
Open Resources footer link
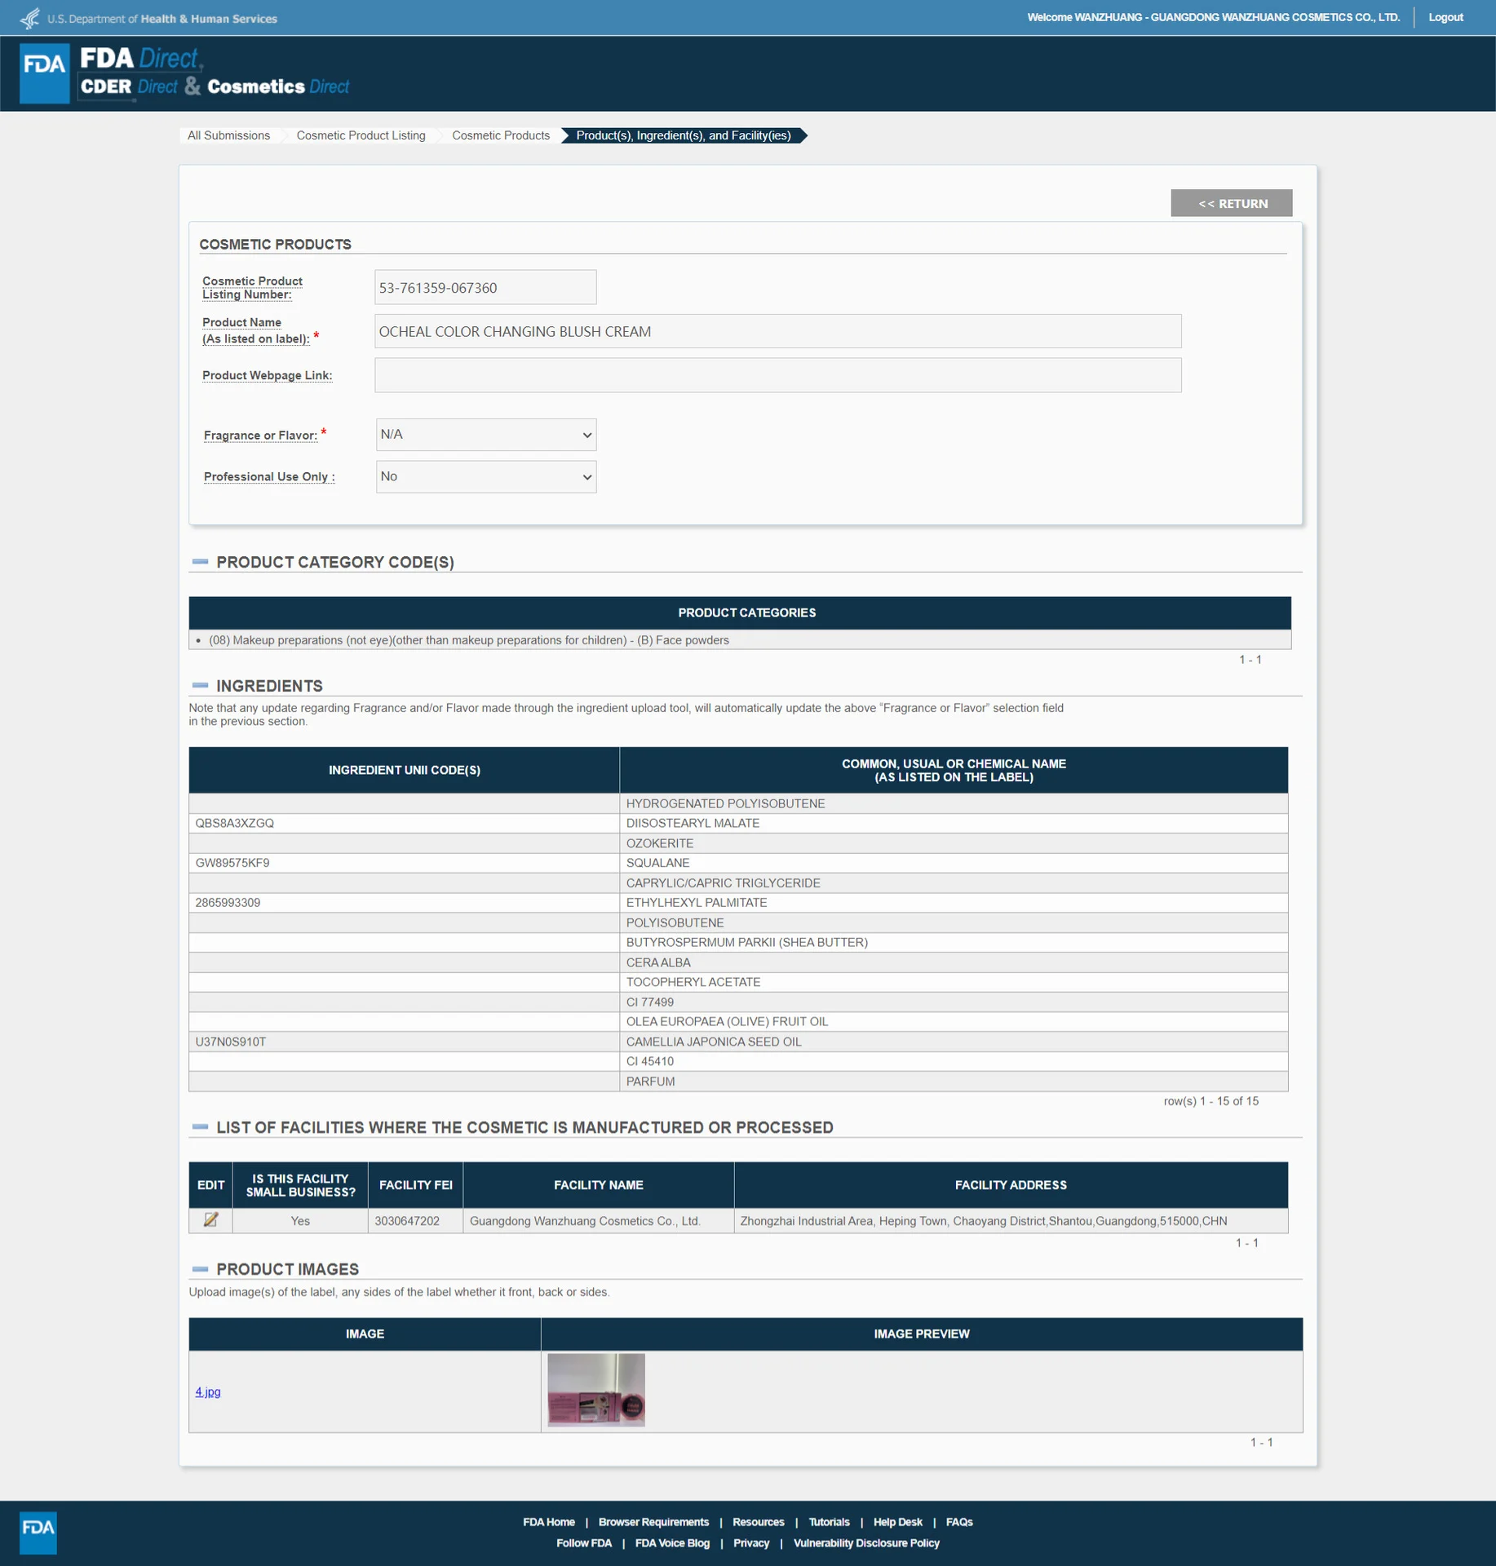(x=758, y=1522)
